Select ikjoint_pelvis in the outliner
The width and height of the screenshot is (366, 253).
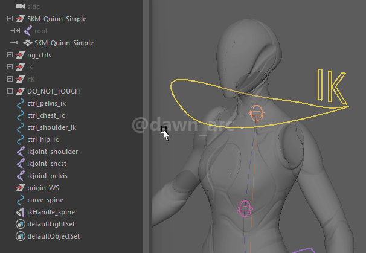[x=47, y=176]
